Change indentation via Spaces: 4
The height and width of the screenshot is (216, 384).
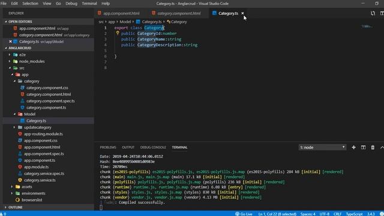308,214
